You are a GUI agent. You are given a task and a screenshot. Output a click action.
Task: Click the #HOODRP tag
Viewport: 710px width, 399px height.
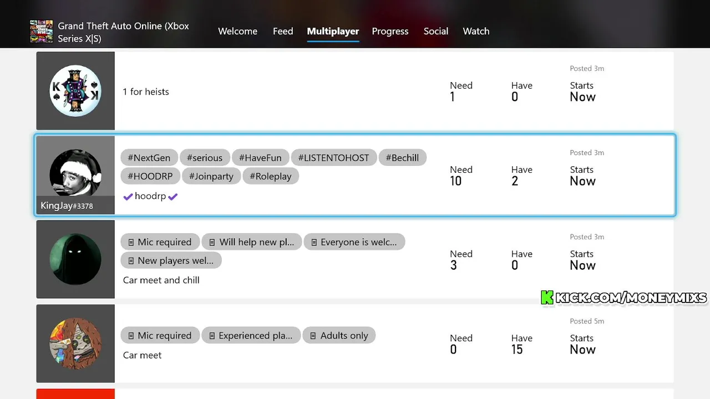coord(150,176)
